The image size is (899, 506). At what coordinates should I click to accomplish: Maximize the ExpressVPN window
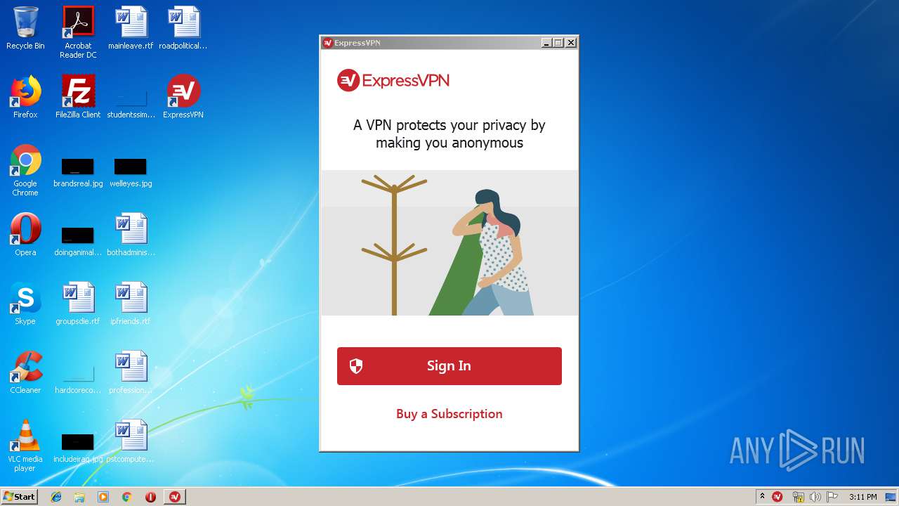pyautogui.click(x=558, y=43)
